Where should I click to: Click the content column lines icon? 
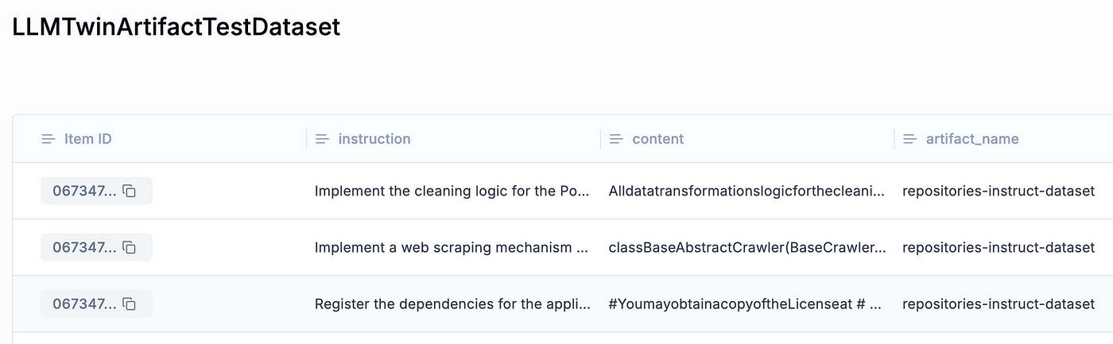click(616, 139)
